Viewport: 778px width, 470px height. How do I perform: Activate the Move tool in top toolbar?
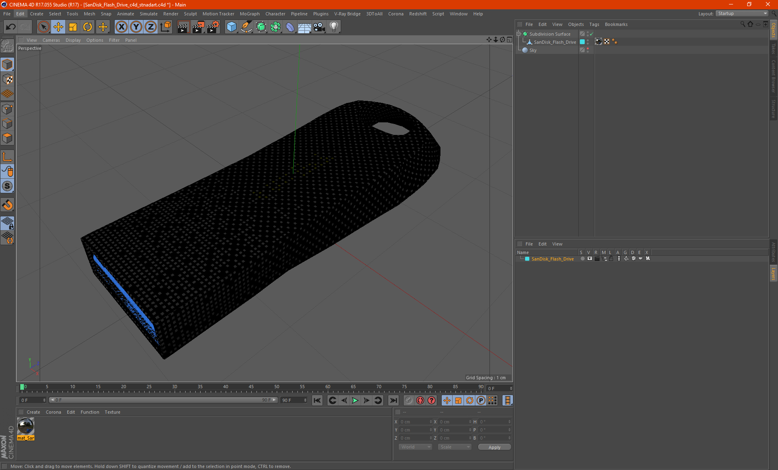[58, 27]
